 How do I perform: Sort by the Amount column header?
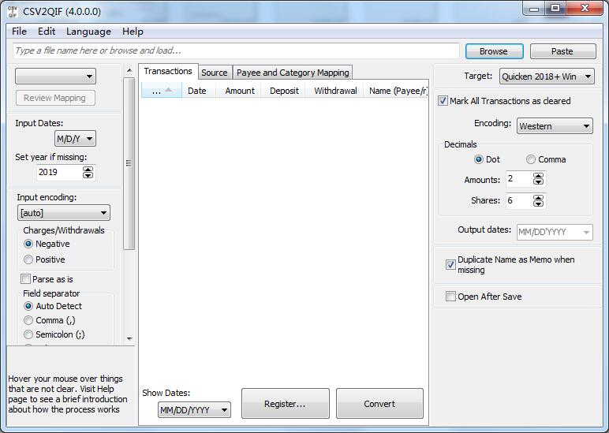[x=240, y=91]
